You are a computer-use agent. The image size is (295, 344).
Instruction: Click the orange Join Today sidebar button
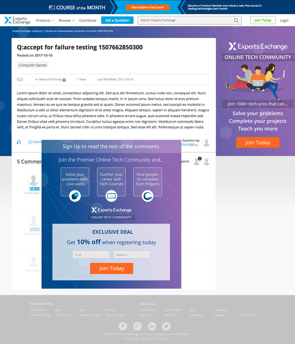click(258, 143)
